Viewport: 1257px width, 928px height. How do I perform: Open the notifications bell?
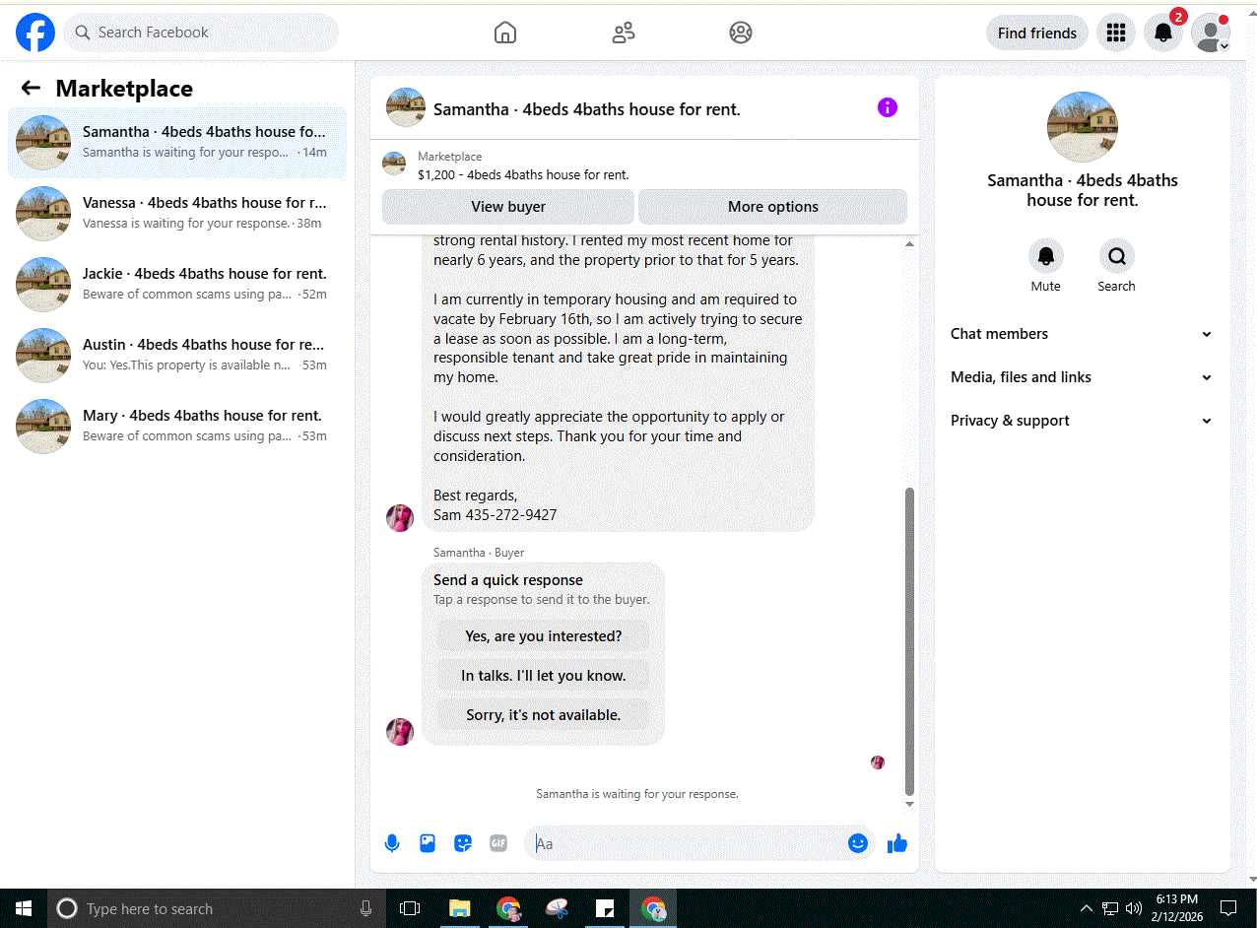click(1162, 33)
